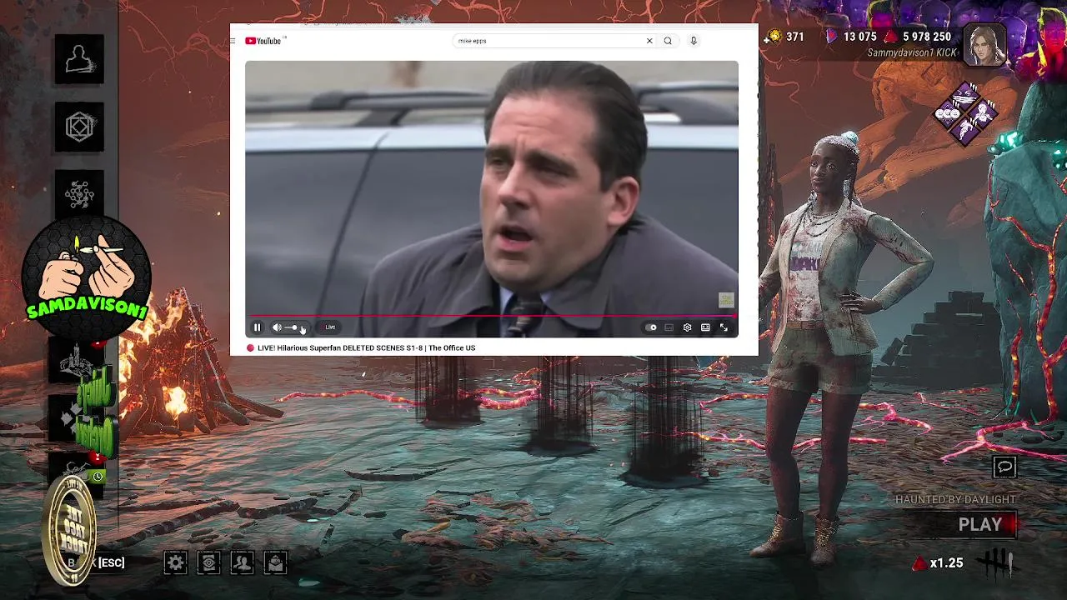Click The Office channel watermark in video
This screenshot has height=600, width=1067.
tap(726, 300)
